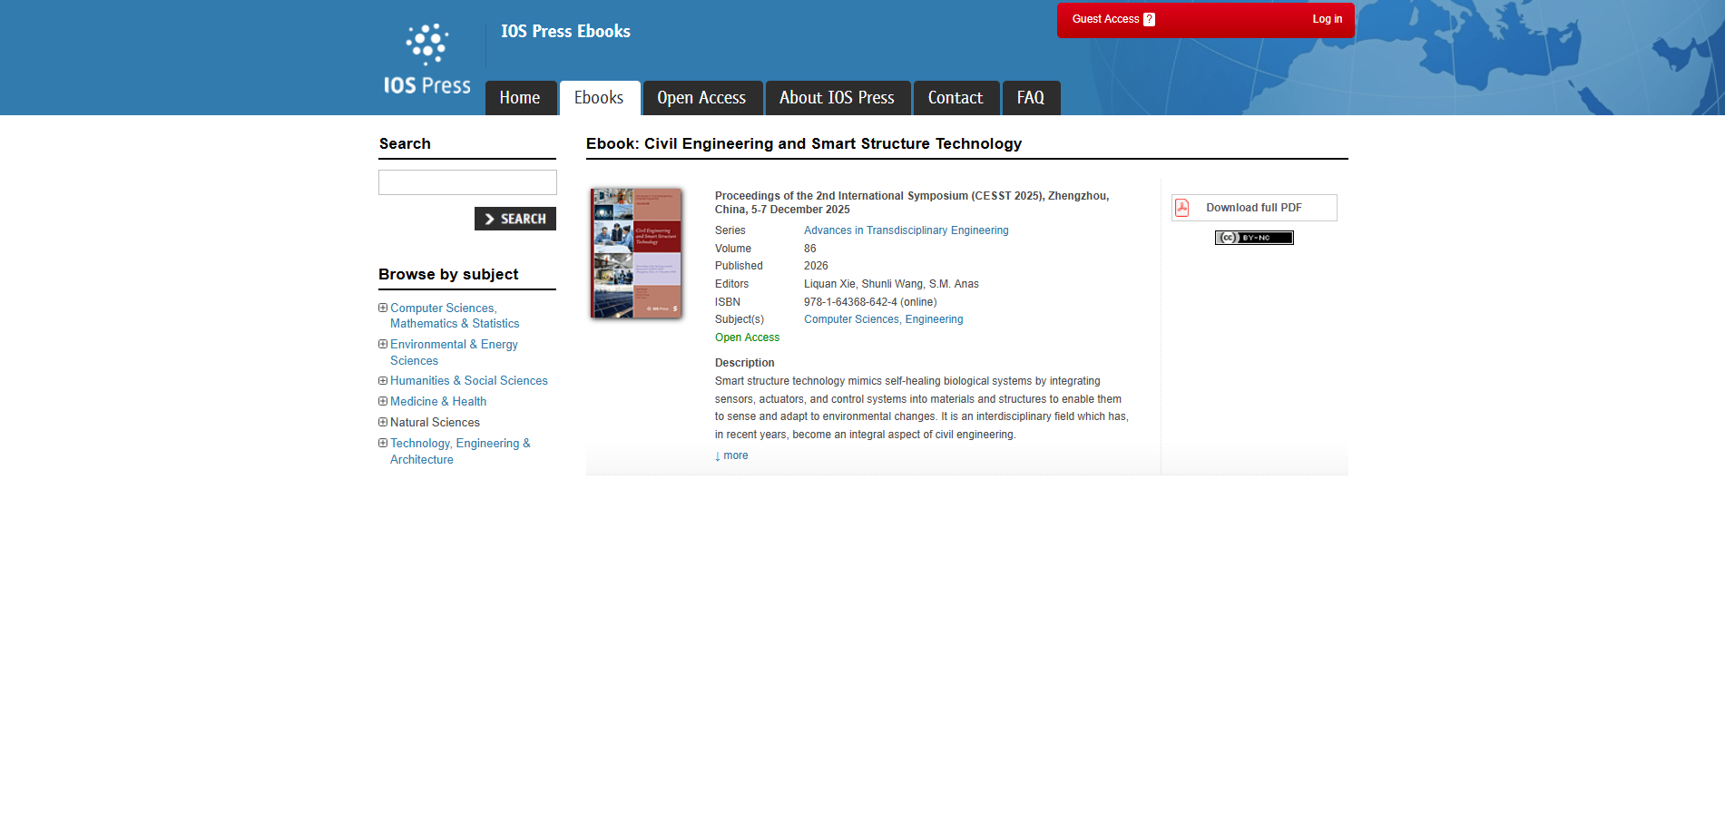Screen dimensions: 1725x822
Task: Open the Creative Commons BY-NC license badge
Action: 1254,238
